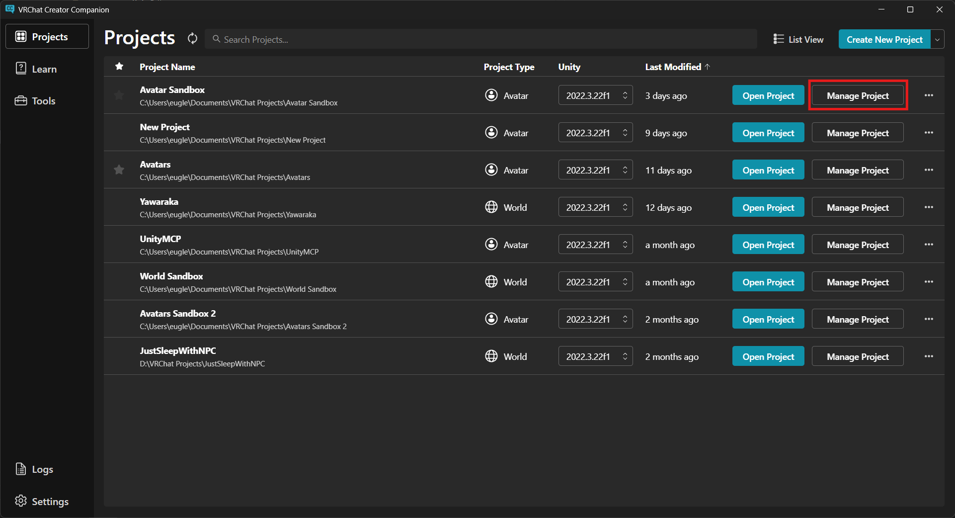
Task: Click the star icon in table header
Action: tap(119, 66)
